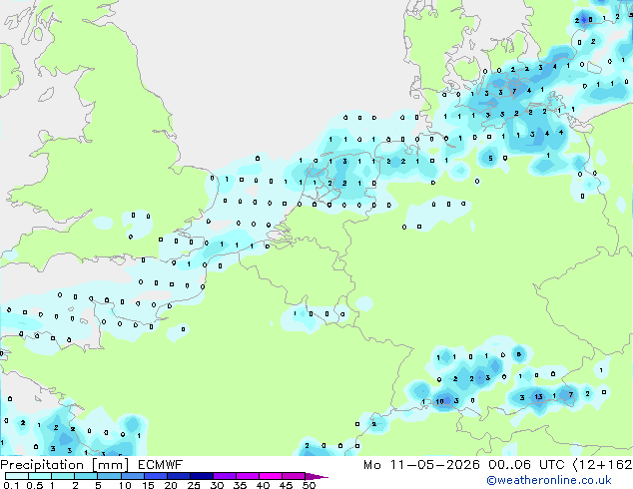Select the 40–45 mm pink legend swatch
633x489 pixels.
point(271,476)
